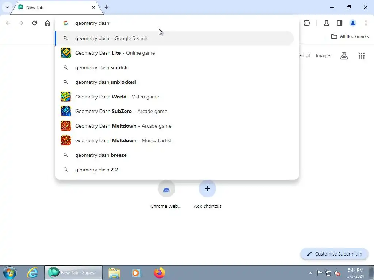
Task: Choose Geometry Dash Meltdown Musical artist suggestion
Action: tap(175, 140)
